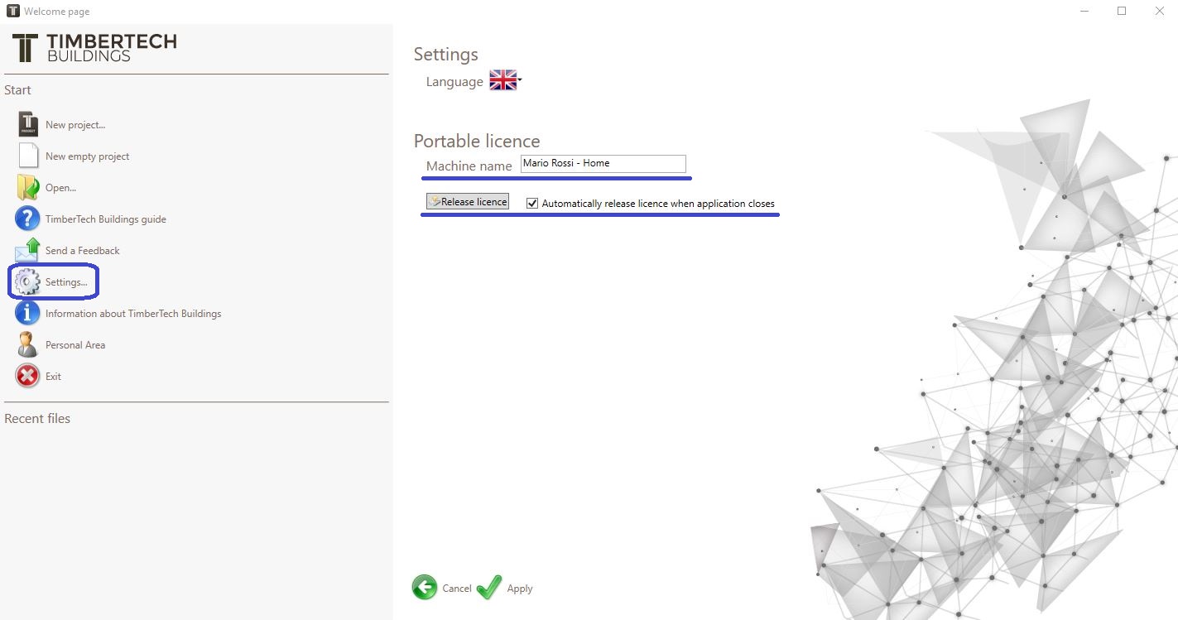The image size is (1178, 620).
Task: Click the Machine name text field
Action: pyautogui.click(x=603, y=164)
